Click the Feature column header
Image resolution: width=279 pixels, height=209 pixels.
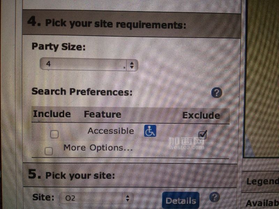(103, 114)
